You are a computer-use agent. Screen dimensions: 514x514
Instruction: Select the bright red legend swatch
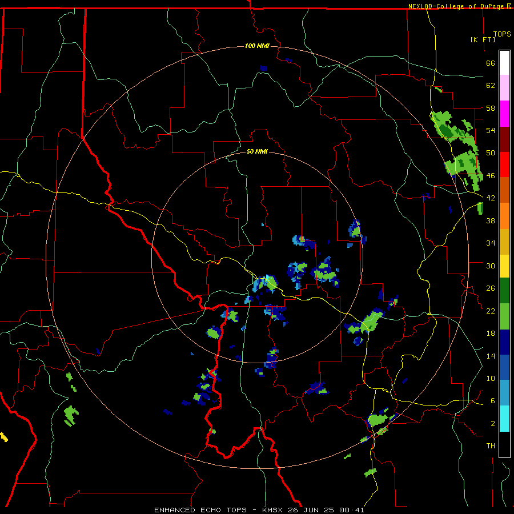(504, 164)
